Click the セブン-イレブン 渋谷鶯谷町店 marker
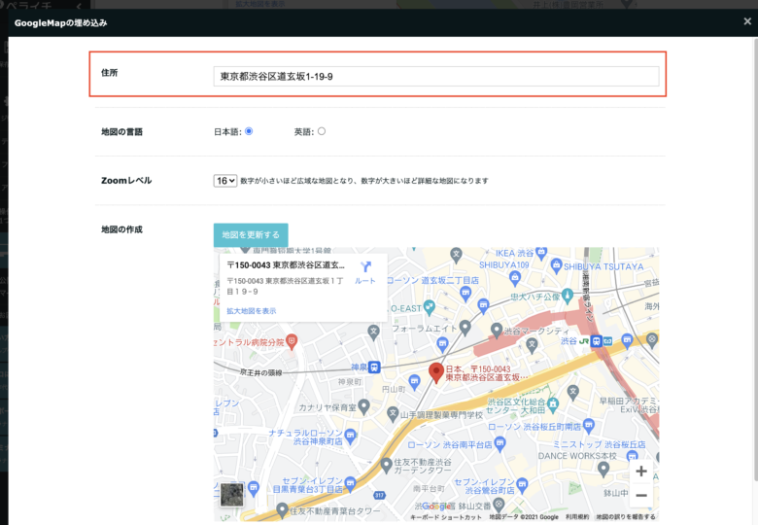Image resolution: width=758 pixels, height=525 pixels. coord(522,483)
